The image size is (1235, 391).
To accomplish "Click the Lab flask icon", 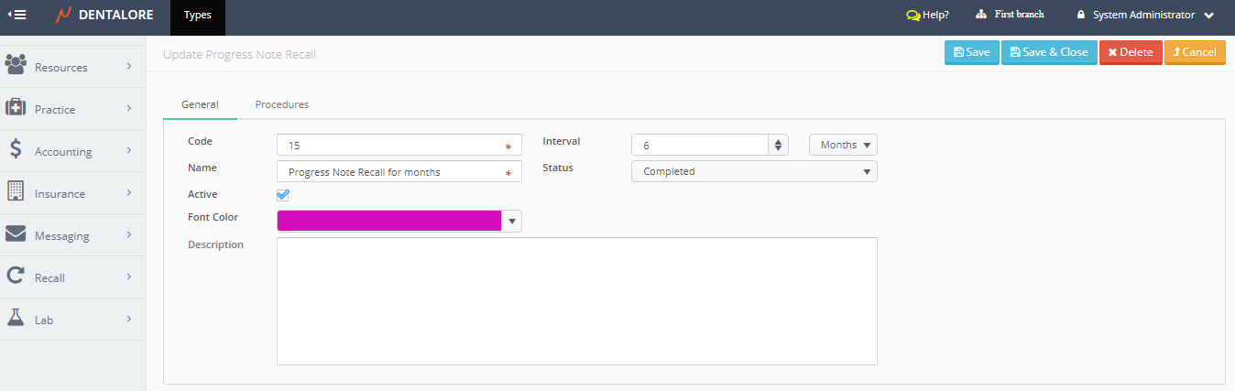I will [x=16, y=318].
